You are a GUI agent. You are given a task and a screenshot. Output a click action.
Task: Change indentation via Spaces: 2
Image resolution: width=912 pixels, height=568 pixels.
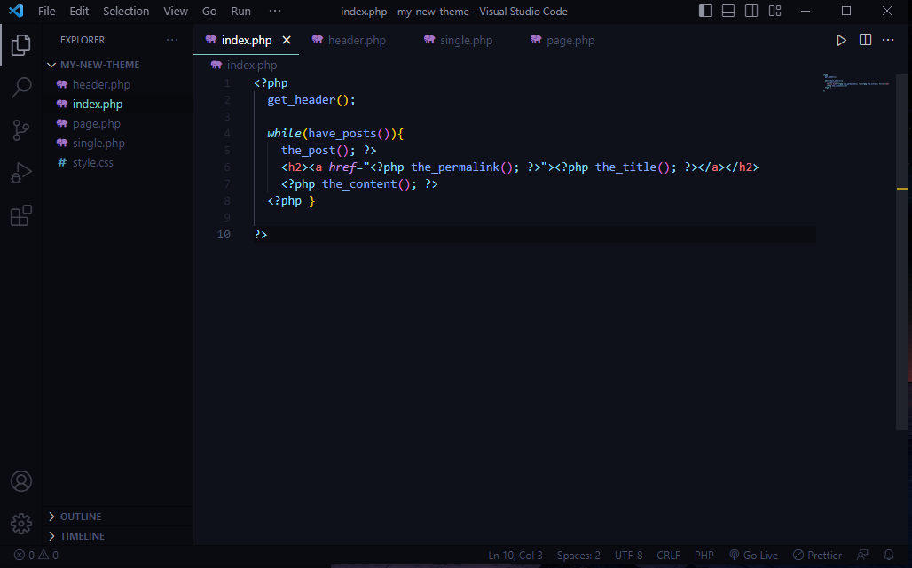(578, 556)
